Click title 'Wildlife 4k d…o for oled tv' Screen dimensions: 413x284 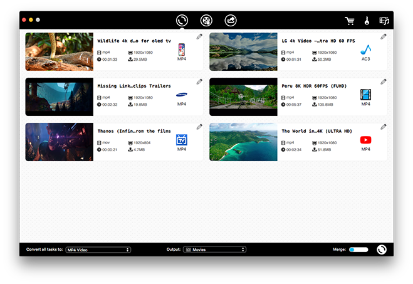pos(134,41)
